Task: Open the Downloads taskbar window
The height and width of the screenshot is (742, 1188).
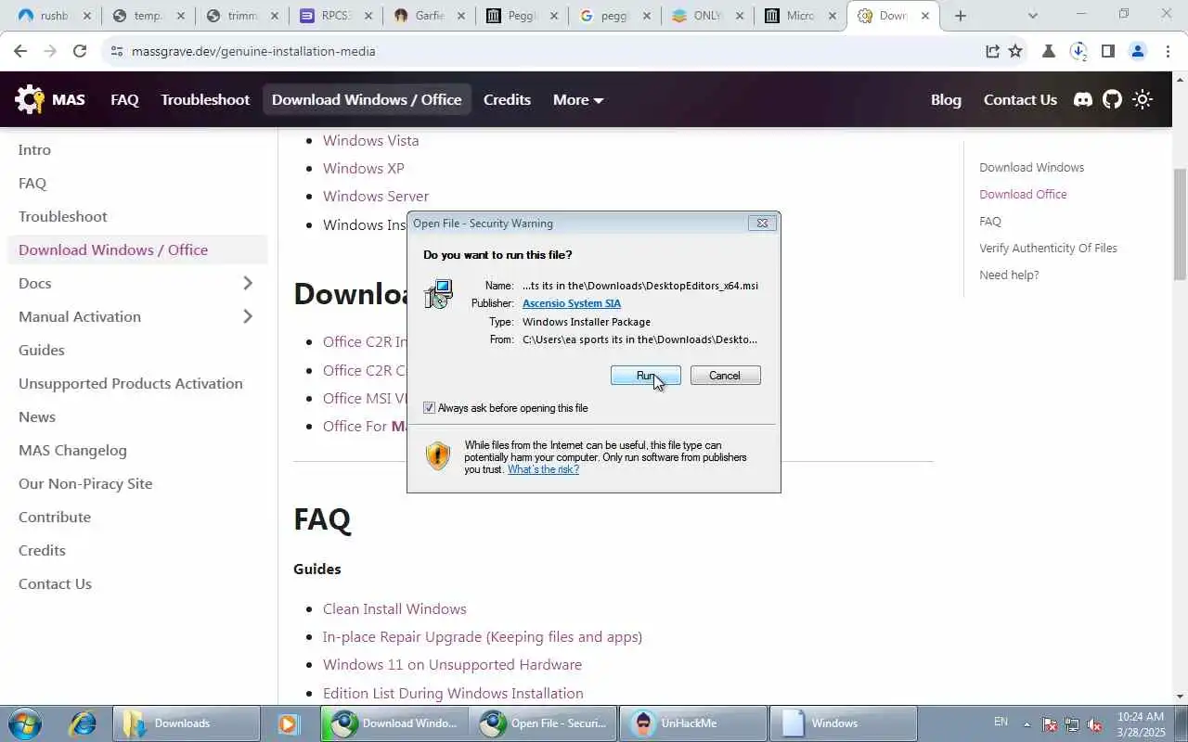Action: [187, 723]
